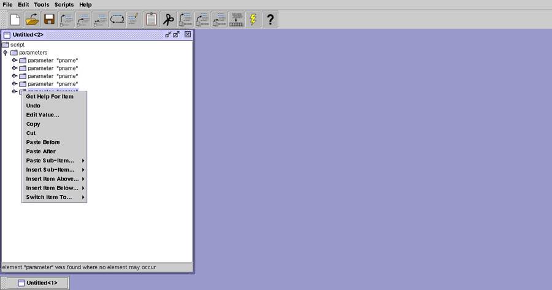This screenshot has width=552, height=290.
Task: Click the Untitled<2> window title icon
Action: pos(7,35)
